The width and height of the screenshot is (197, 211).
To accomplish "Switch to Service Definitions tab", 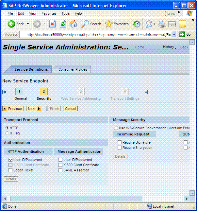I will pos(31,69).
